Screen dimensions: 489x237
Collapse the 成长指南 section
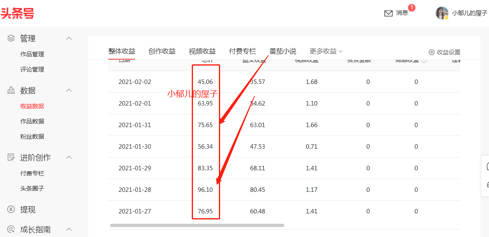pos(69,229)
